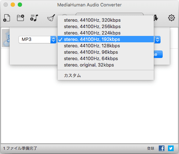This screenshot has width=179, height=154.
Task: Click the green zoom window button
Action: tap(20, 5)
